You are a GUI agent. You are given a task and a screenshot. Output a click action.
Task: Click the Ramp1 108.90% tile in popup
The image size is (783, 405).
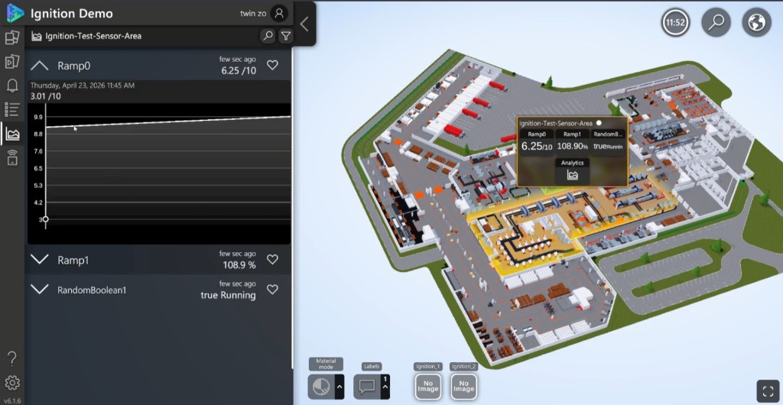click(572, 142)
